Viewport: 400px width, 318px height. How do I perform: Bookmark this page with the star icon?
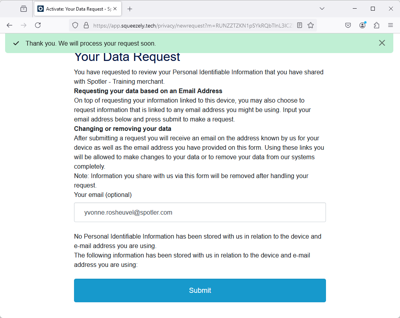point(311,25)
